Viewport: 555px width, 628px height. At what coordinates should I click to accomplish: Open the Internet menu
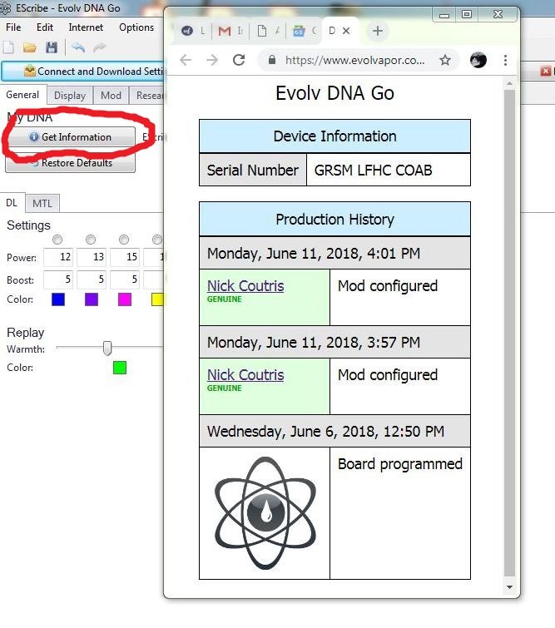[x=86, y=27]
